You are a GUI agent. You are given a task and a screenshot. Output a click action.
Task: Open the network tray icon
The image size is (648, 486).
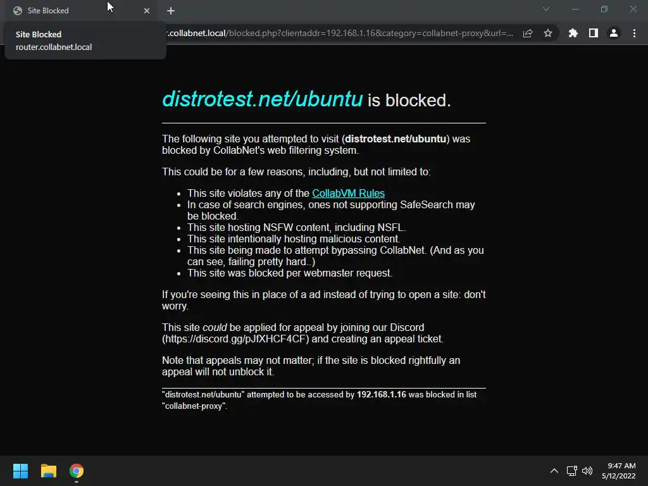click(x=571, y=471)
